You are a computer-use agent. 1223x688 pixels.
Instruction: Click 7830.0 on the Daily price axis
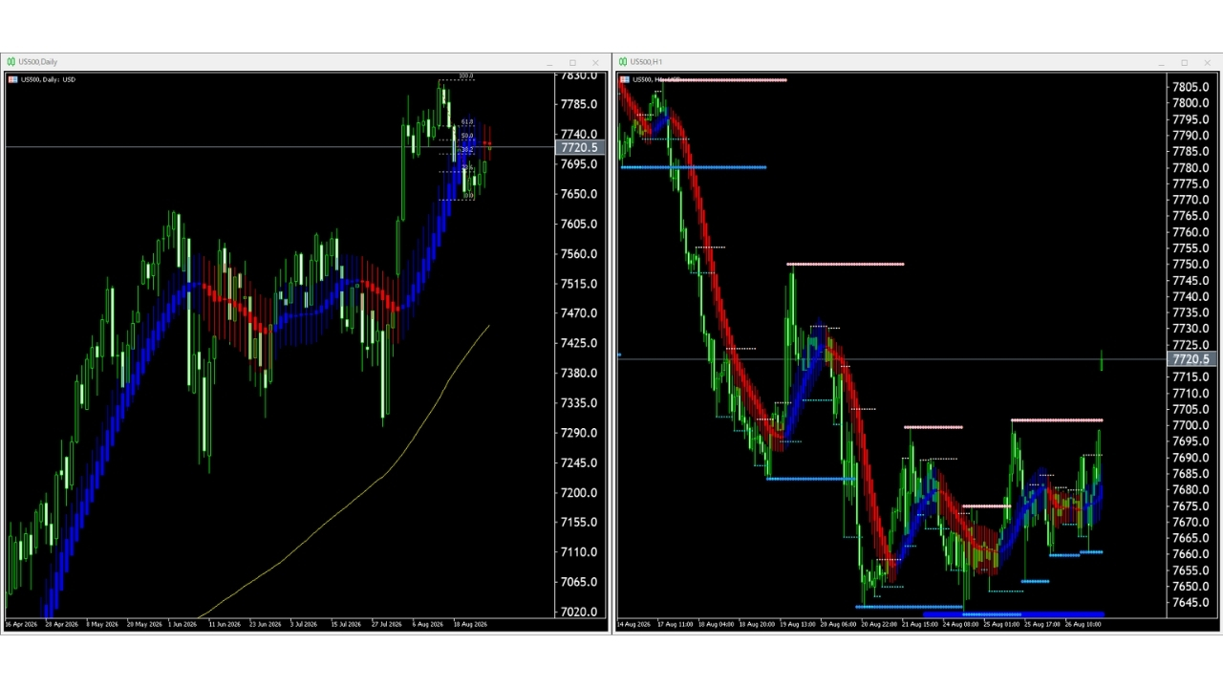[x=579, y=75]
